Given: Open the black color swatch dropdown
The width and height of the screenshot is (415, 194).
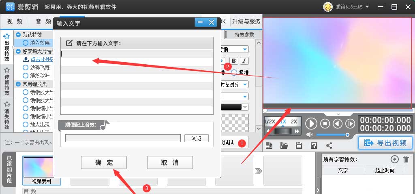Looking at the screenshot, I should [x=245, y=107].
